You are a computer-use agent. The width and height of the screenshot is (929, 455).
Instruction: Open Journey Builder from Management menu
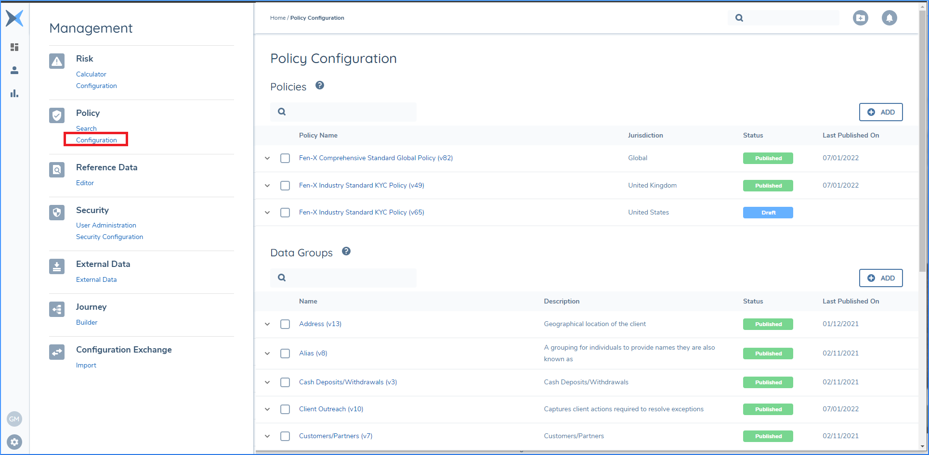(87, 322)
